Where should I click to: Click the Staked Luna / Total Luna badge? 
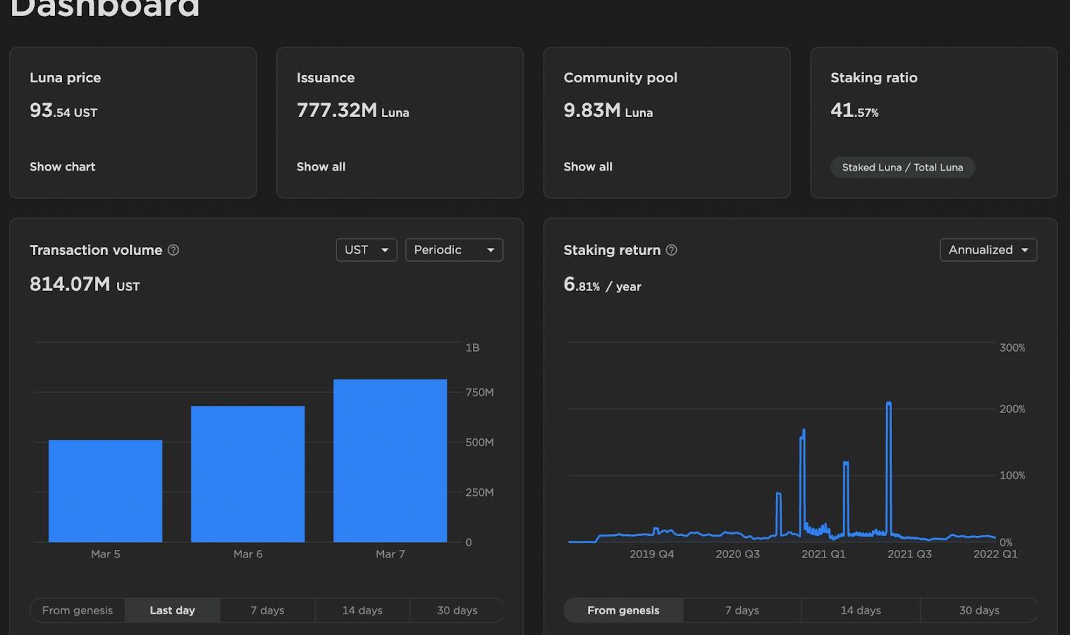pyautogui.click(x=902, y=167)
